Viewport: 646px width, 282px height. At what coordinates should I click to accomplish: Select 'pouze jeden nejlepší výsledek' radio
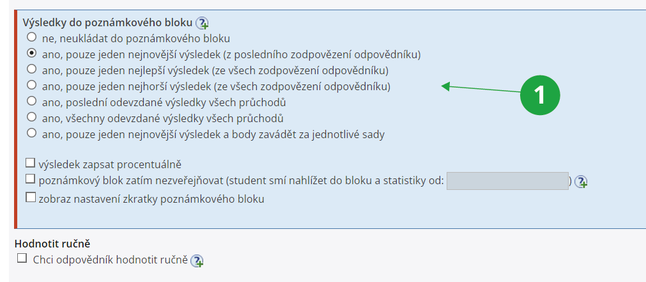[x=31, y=70]
